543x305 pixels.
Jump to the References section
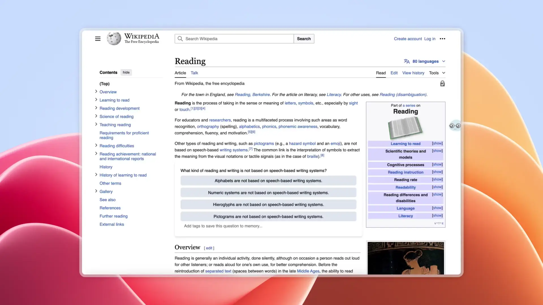pos(110,208)
